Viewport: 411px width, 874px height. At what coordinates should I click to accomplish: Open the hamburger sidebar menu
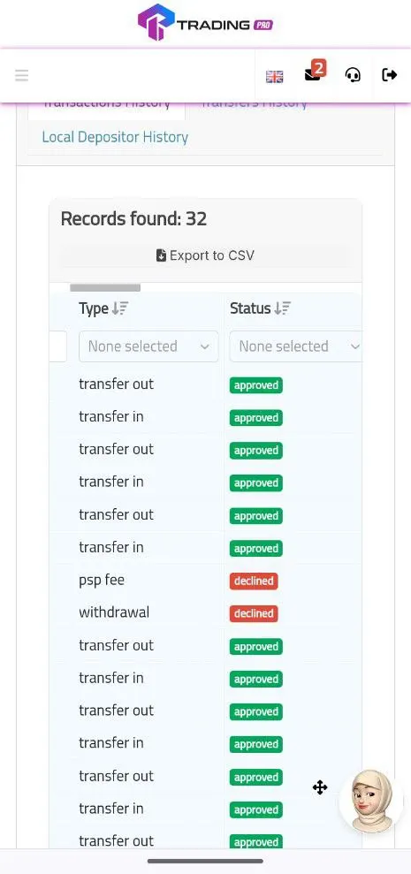point(22,75)
